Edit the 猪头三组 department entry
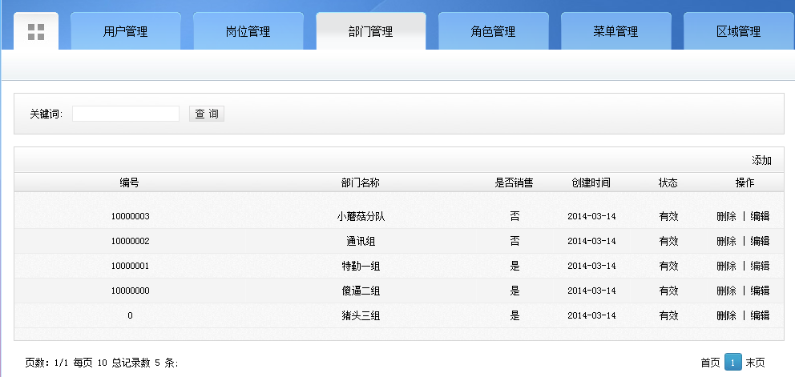Viewport: 795px width, 377px height. pos(760,315)
